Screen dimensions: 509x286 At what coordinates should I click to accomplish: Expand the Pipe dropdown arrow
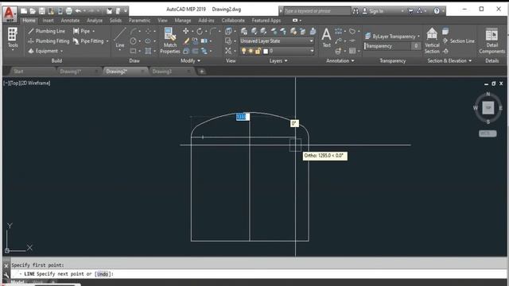[94, 31]
